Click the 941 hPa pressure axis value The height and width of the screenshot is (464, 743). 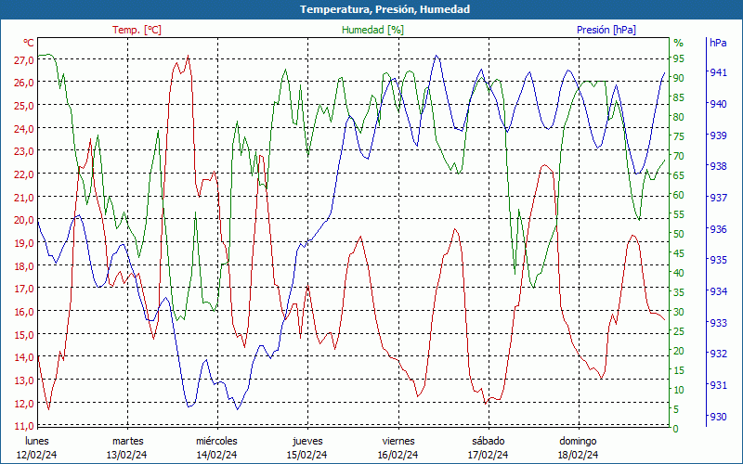pos(718,72)
